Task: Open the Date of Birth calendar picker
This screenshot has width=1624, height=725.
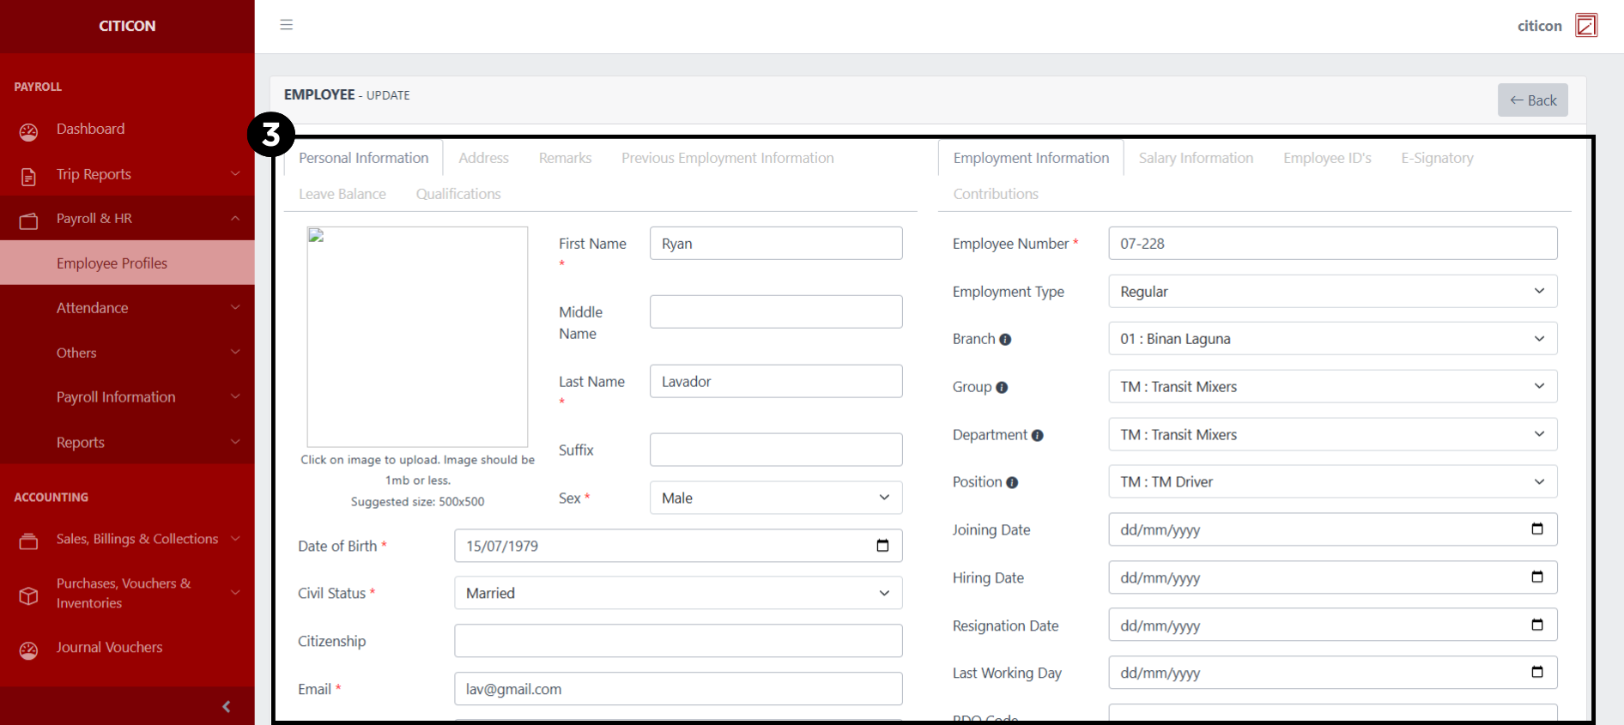Action: [x=882, y=546]
